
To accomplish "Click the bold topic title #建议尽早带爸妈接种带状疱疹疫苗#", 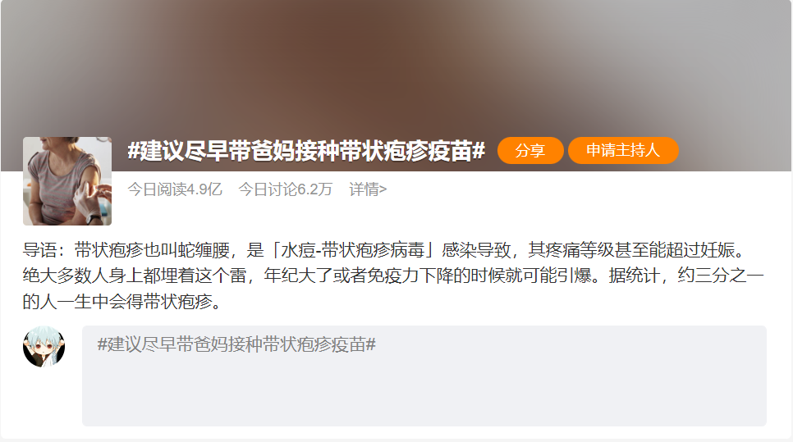I will coord(306,151).
